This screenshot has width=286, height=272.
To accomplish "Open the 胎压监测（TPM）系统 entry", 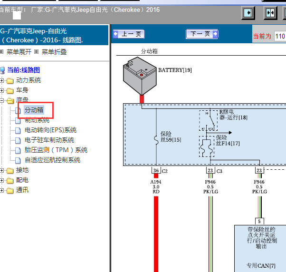I will 56,150.
